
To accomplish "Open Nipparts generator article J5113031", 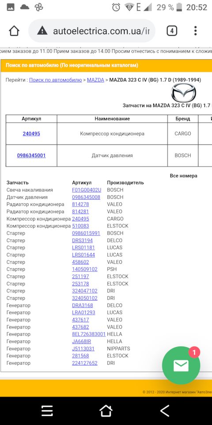I will (x=83, y=348).
